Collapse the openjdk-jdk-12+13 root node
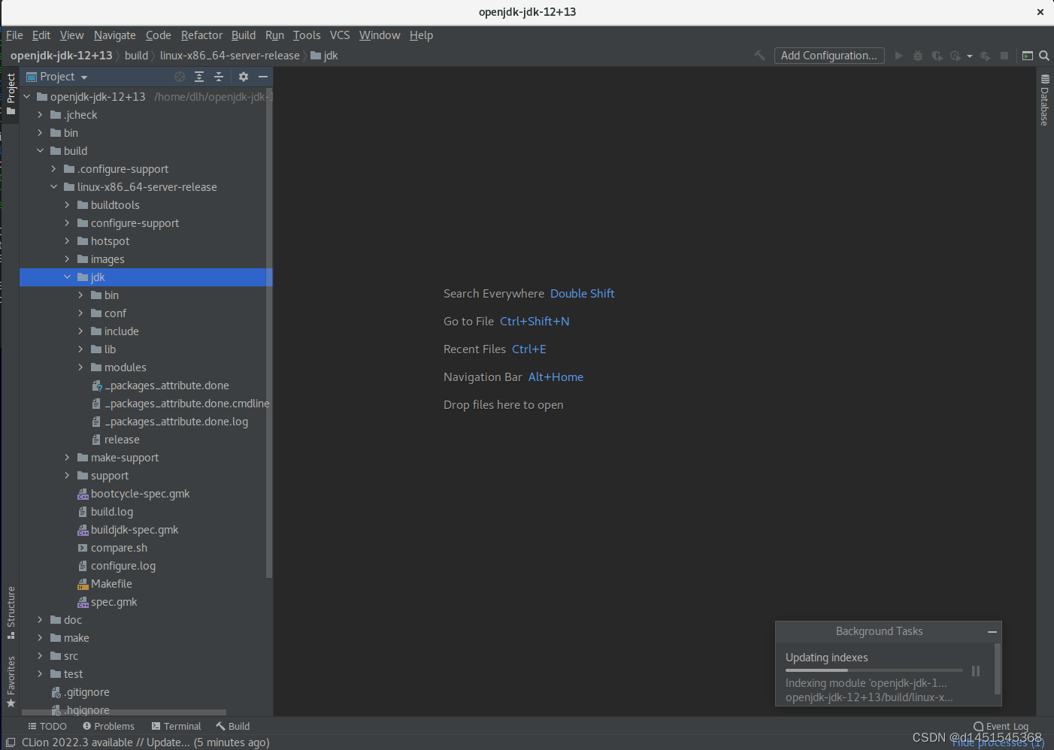This screenshot has width=1054, height=750. coord(27,97)
